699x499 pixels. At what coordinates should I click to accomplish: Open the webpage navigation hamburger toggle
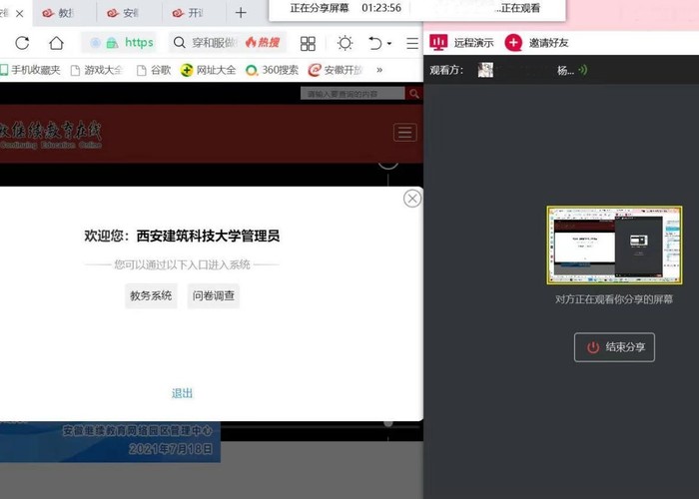pos(404,133)
